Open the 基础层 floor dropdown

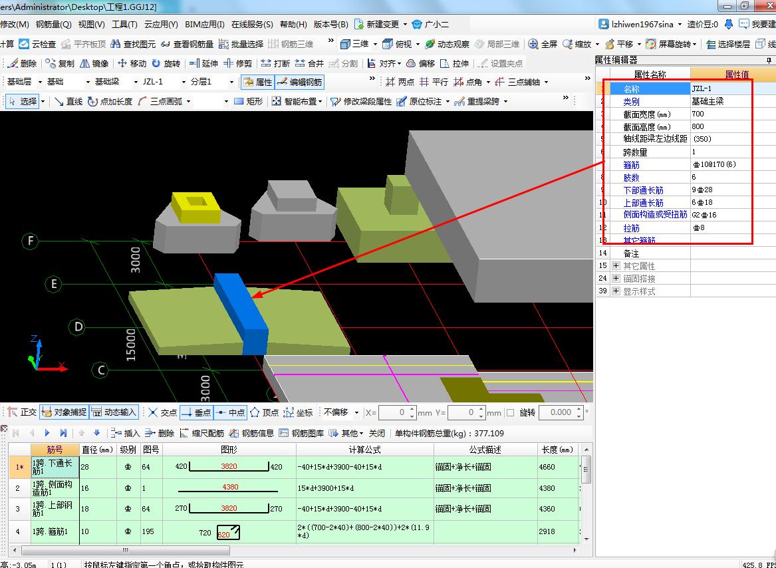39,82
